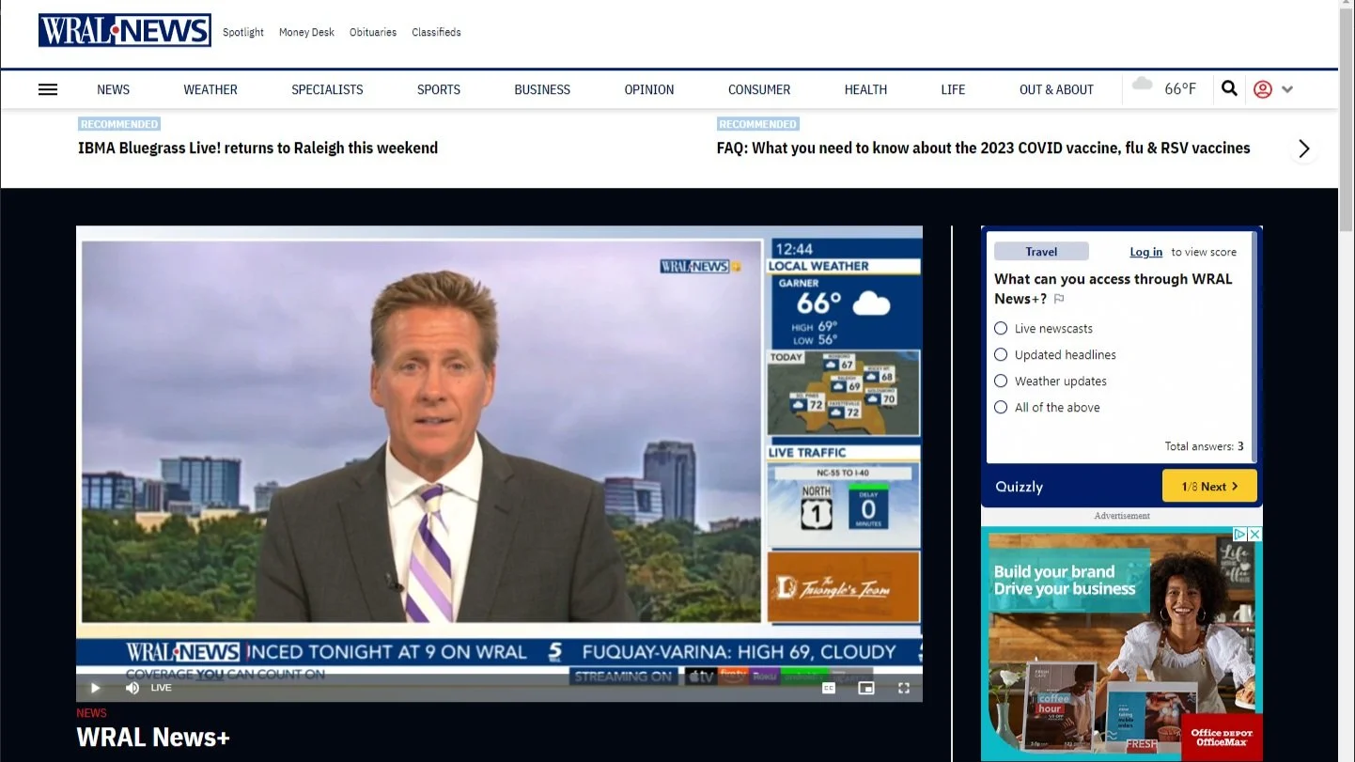Click 'Total answers: 3' text in quiz

[x=1204, y=446]
